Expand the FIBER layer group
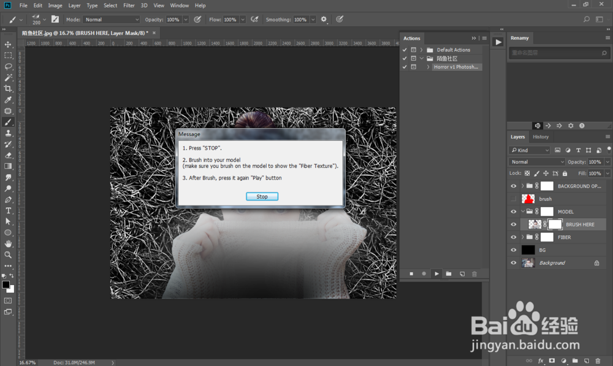The height and width of the screenshot is (366, 613). [x=523, y=237]
